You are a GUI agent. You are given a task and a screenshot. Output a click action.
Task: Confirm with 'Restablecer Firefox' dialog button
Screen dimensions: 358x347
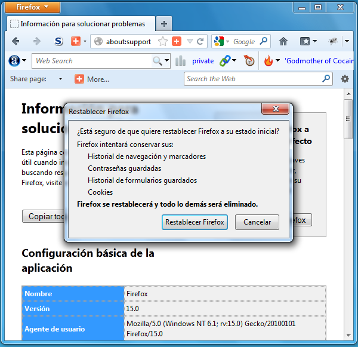tap(195, 222)
